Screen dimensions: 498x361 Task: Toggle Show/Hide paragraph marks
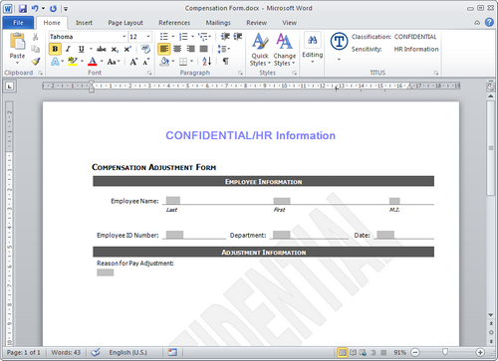pyautogui.click(x=225, y=62)
